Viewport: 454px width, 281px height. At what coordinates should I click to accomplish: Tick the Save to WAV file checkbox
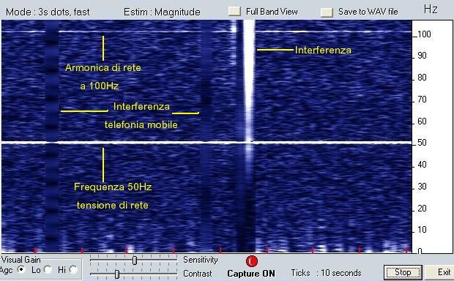click(x=327, y=12)
